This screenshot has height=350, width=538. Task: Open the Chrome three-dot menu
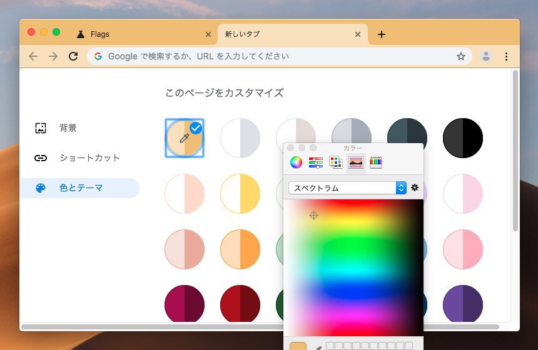click(x=506, y=56)
